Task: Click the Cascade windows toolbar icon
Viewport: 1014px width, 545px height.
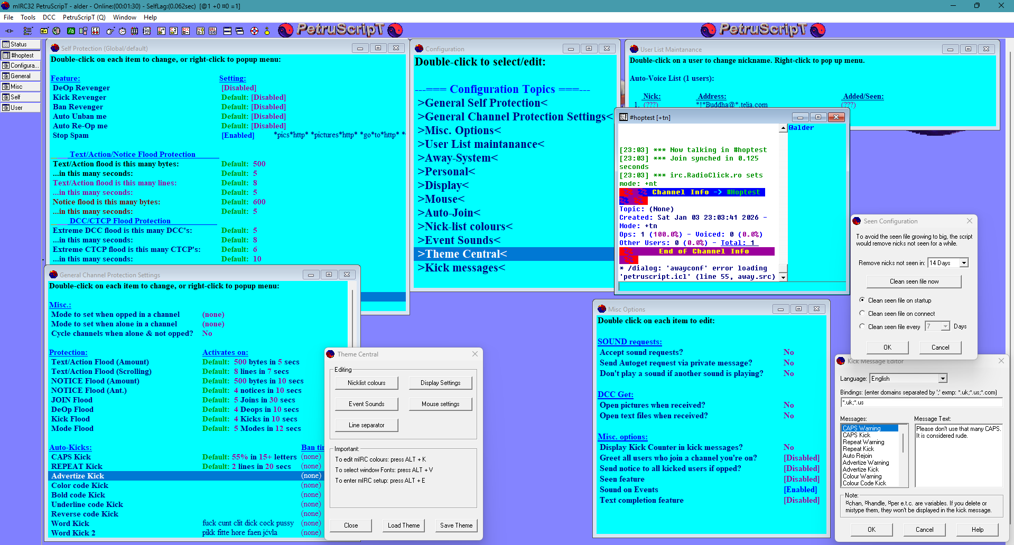Action: pyautogui.click(x=240, y=31)
